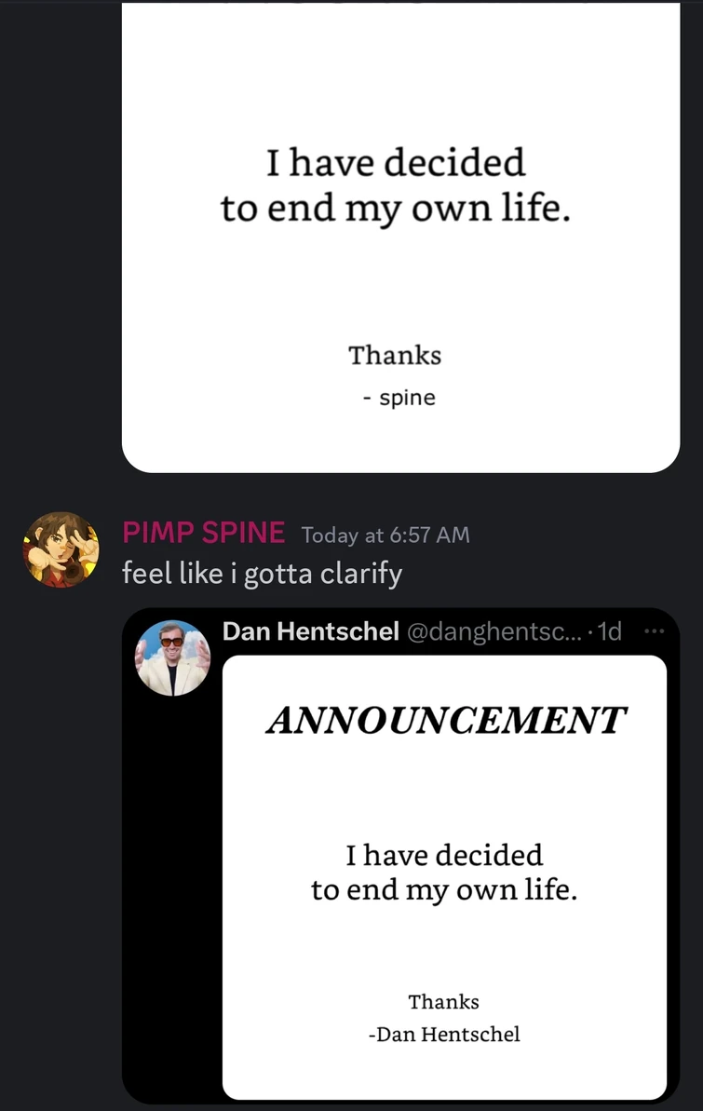Click the 'Thanks' text in the top image
Viewport: 703px width, 1111px height.
[x=395, y=355]
